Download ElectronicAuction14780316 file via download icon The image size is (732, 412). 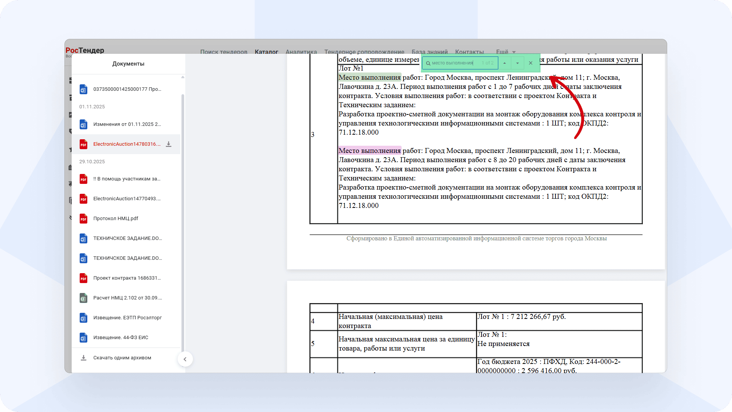tap(169, 144)
